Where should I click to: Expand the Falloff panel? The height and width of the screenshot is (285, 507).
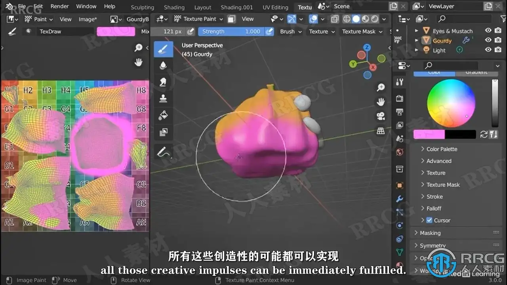(x=434, y=208)
